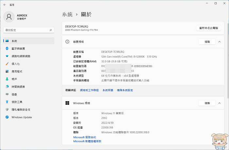Go back with the arrow icon
229x150 pixels.
point(5,5)
